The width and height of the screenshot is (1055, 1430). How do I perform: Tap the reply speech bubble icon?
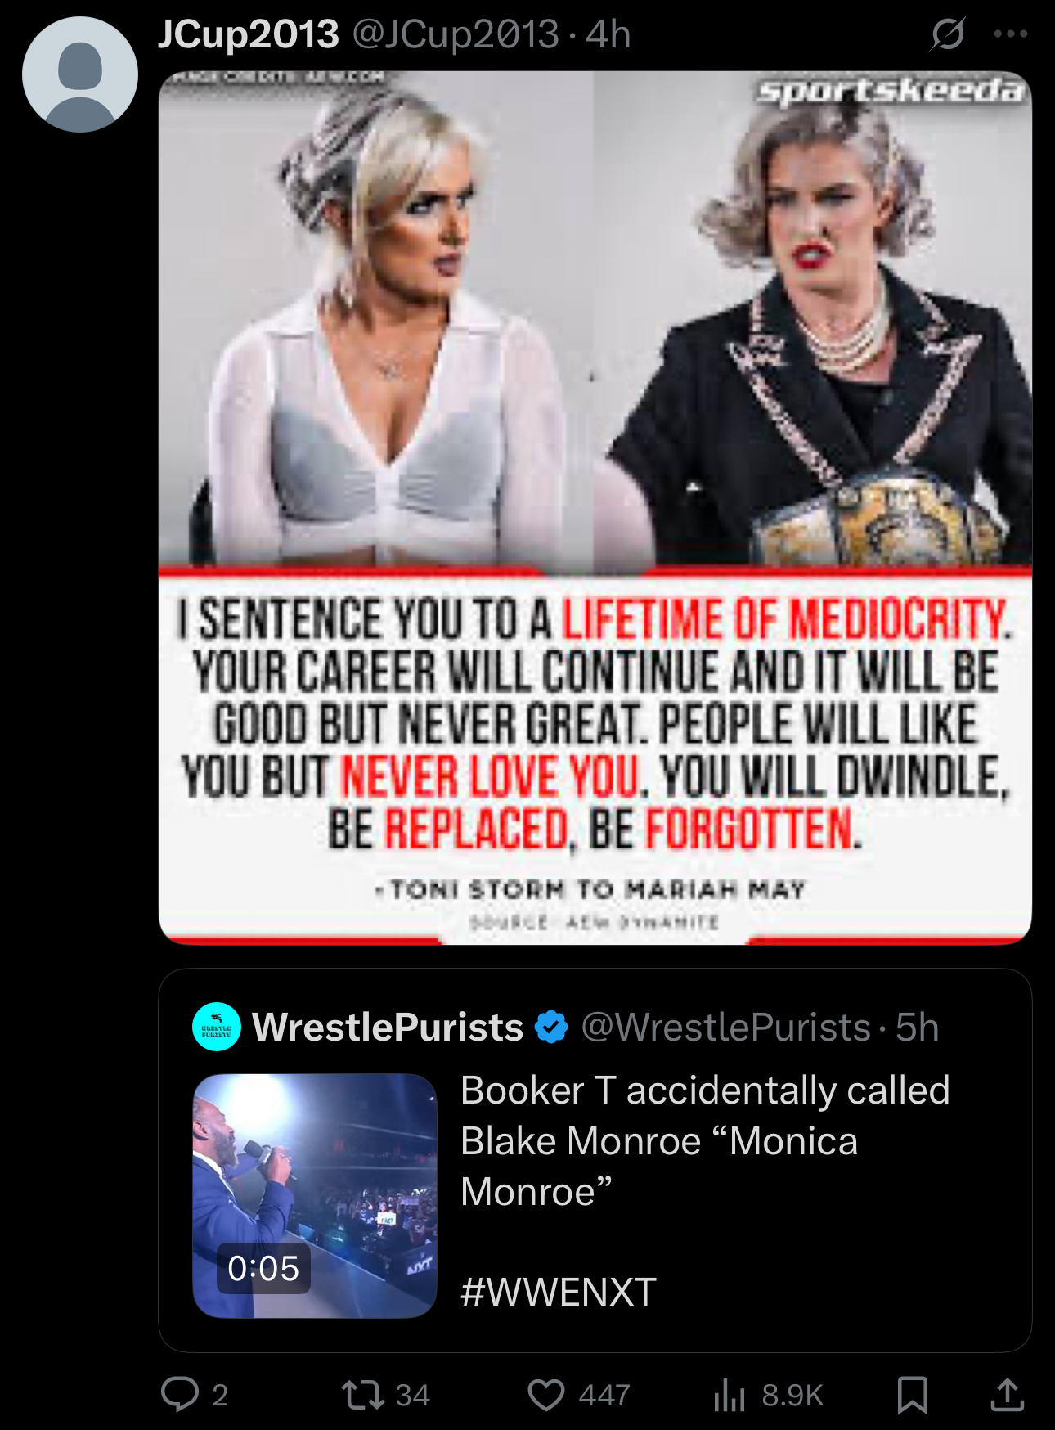180,1395
